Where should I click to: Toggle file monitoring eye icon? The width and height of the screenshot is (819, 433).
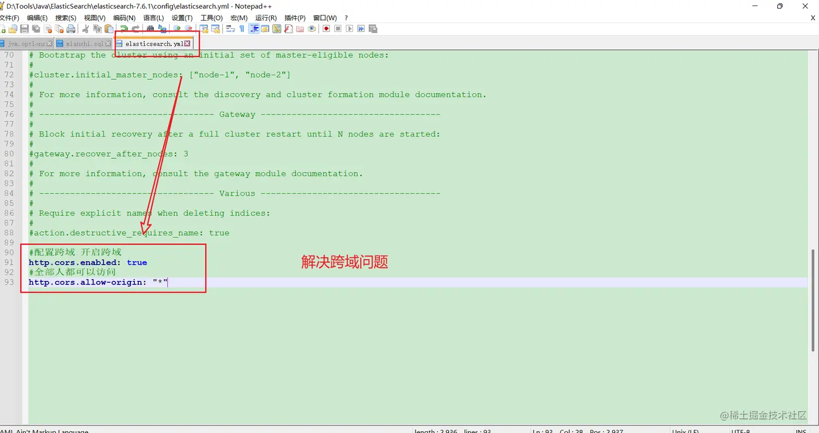(x=311, y=29)
